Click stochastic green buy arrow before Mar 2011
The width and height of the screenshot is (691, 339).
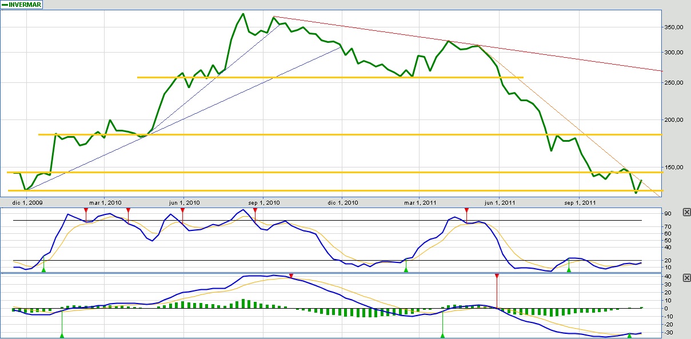[x=406, y=269]
